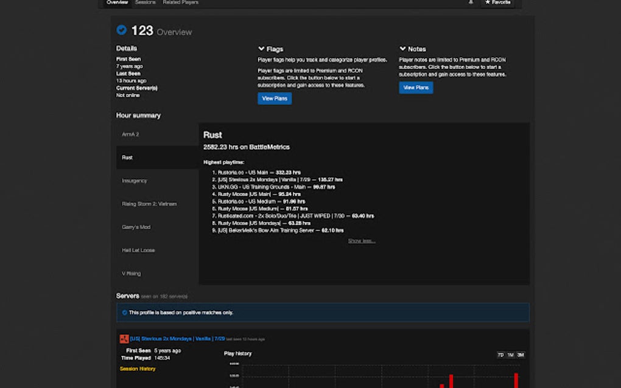Collapse the Notes section chevron
Screen dimensions: 621x388
tap(402, 49)
